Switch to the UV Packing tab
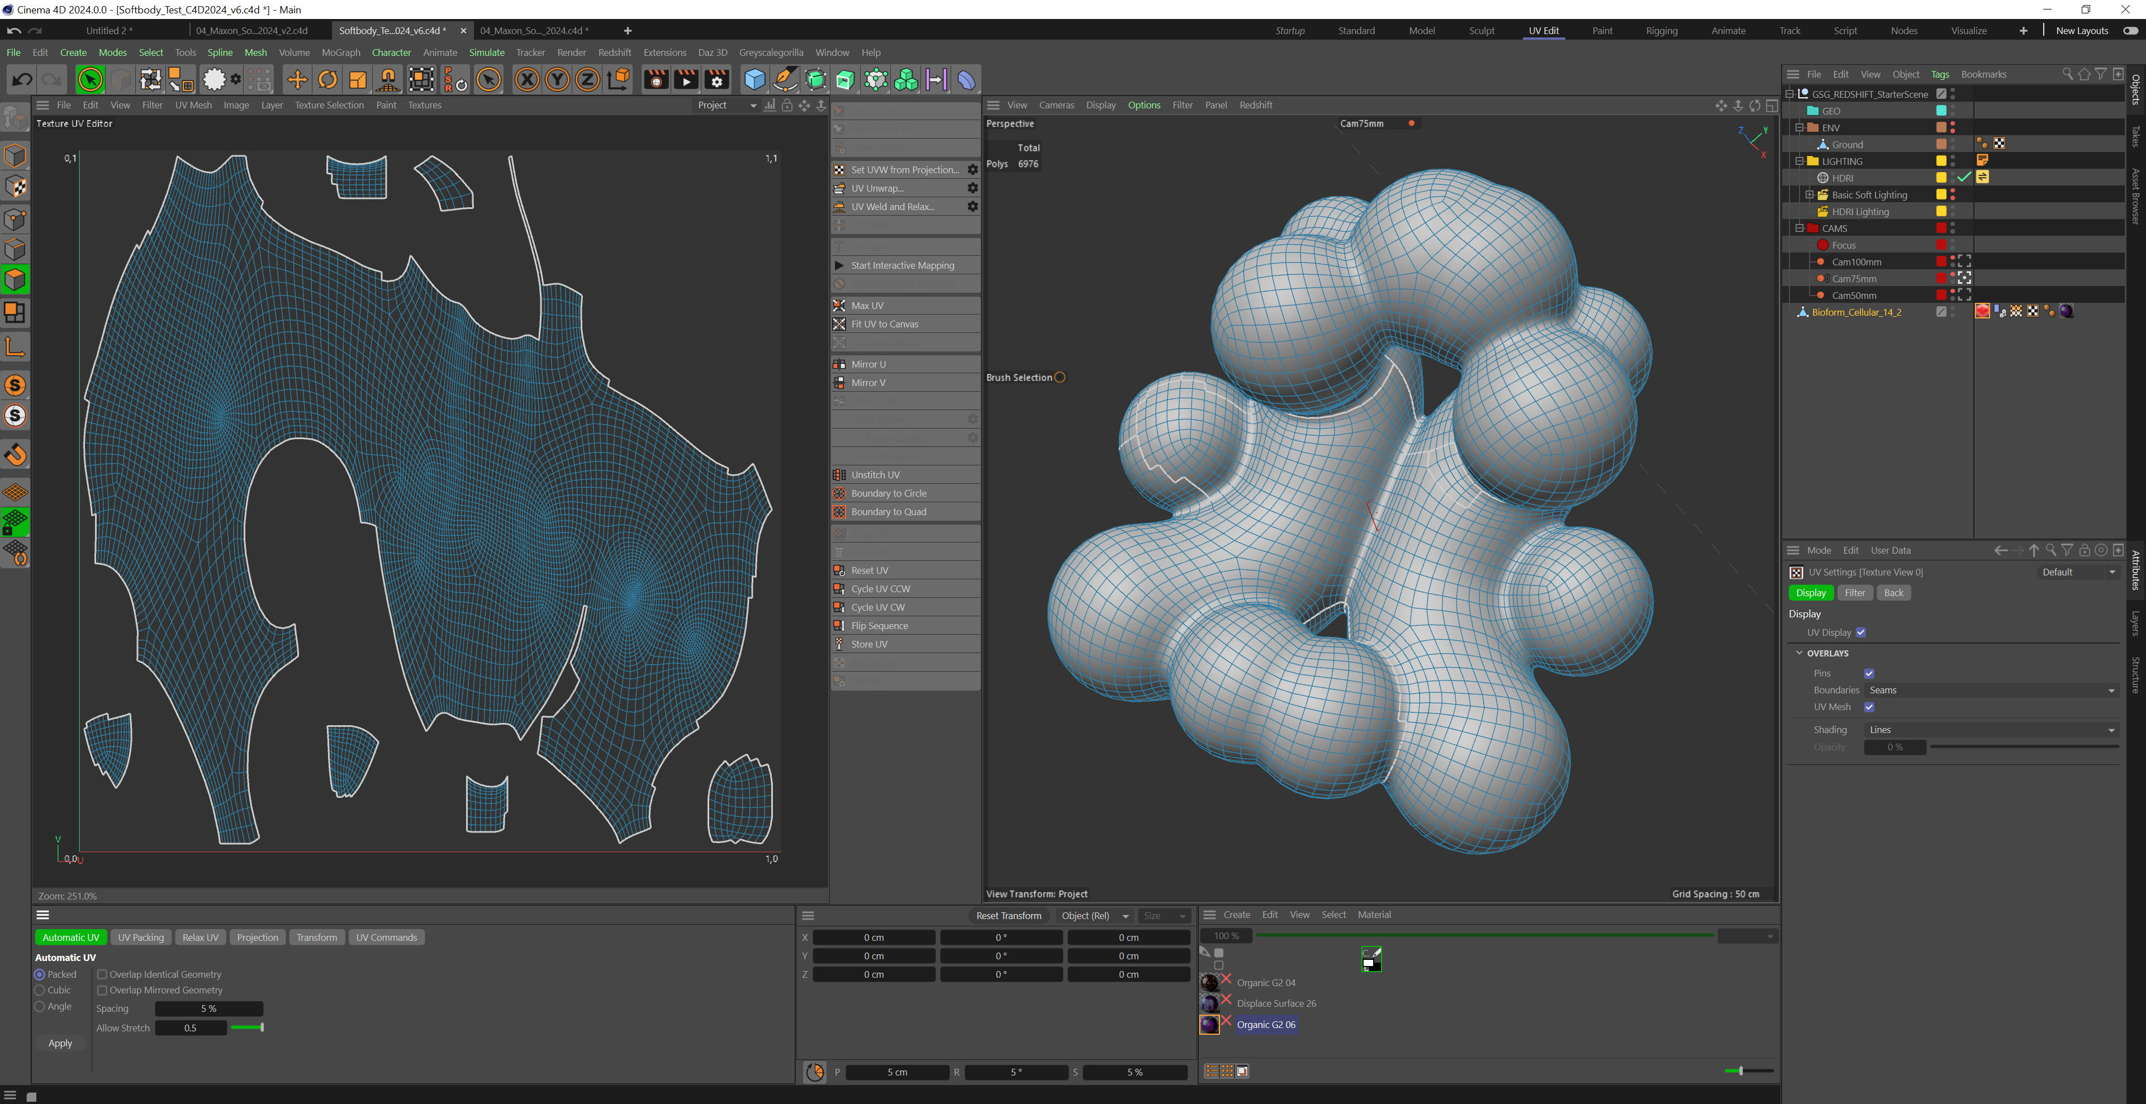Viewport: 2146px width, 1104px height. pyautogui.click(x=141, y=938)
